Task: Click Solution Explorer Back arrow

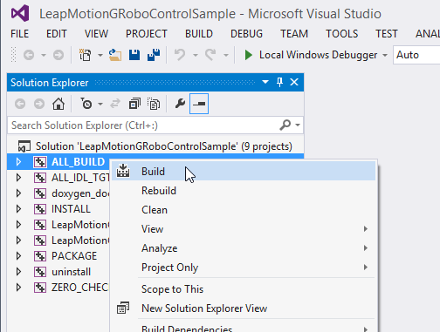Action: coord(20,104)
